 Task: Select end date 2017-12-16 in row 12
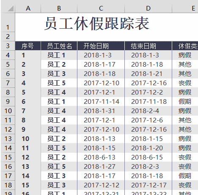(148, 130)
